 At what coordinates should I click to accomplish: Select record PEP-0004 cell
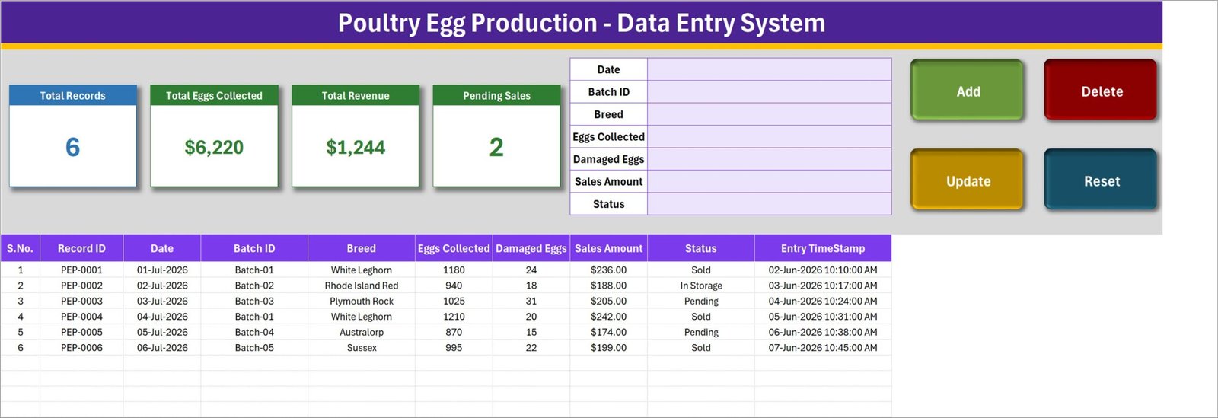(81, 317)
